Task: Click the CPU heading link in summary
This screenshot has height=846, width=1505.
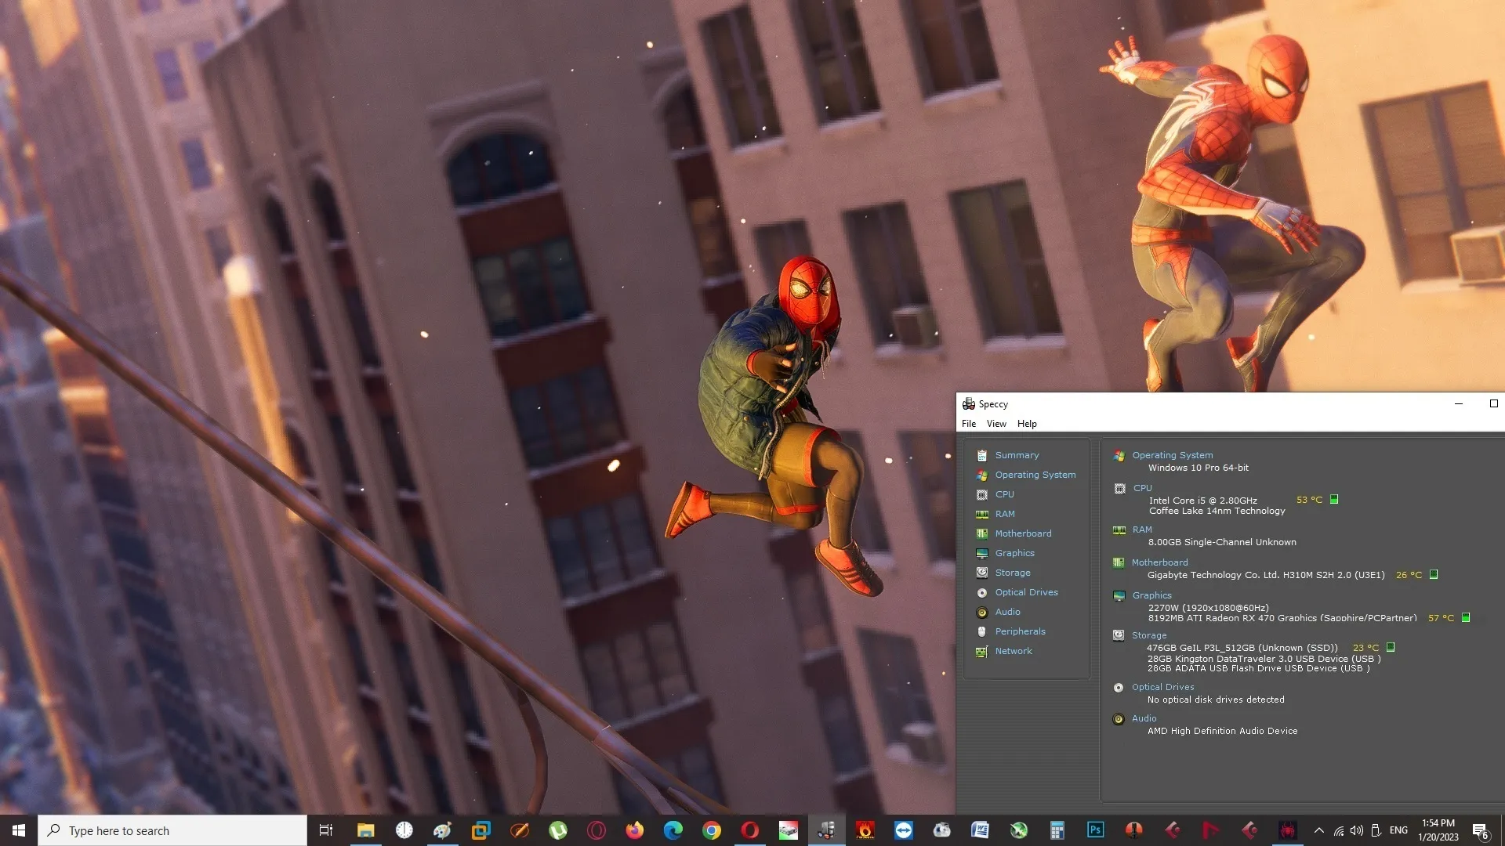Action: (1142, 488)
